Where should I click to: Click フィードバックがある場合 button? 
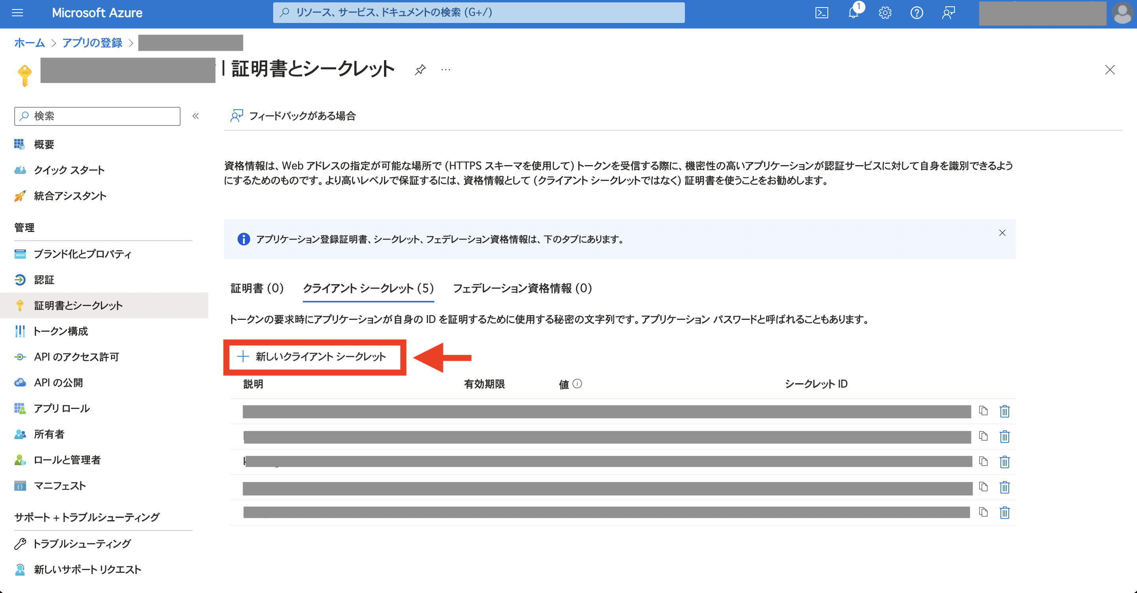pyautogui.click(x=293, y=116)
